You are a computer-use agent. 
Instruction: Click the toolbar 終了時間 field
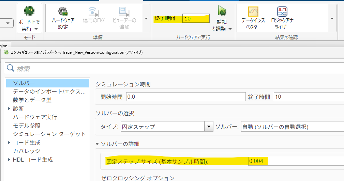[x=196, y=19]
